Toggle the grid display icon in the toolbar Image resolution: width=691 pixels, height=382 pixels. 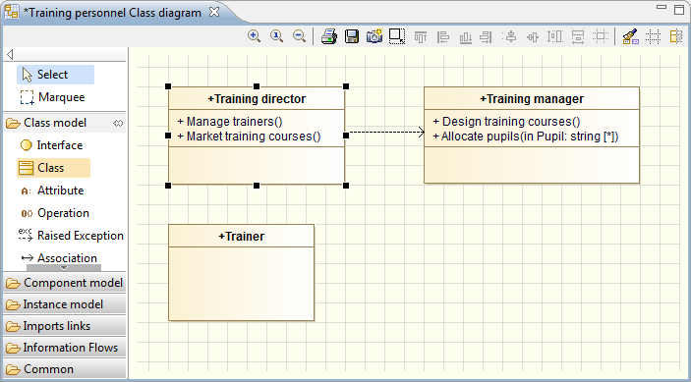[x=653, y=36]
